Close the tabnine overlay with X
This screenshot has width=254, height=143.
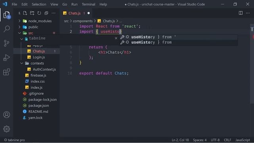pyautogui.click(x=116, y=38)
